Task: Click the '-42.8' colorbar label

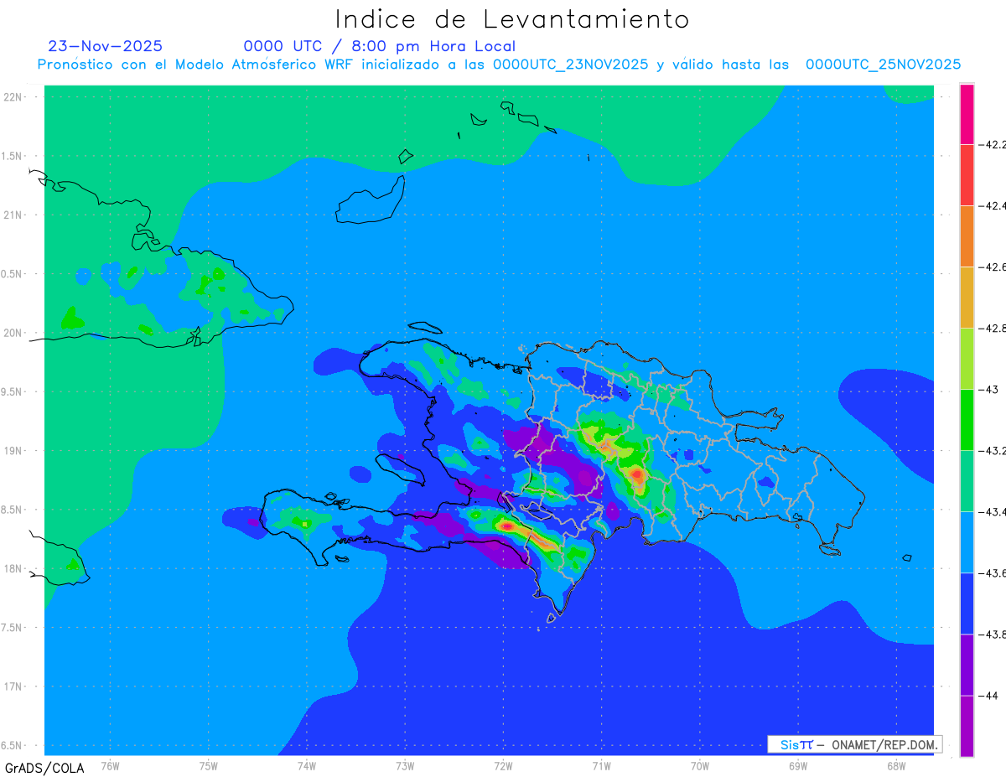Action: (x=993, y=328)
